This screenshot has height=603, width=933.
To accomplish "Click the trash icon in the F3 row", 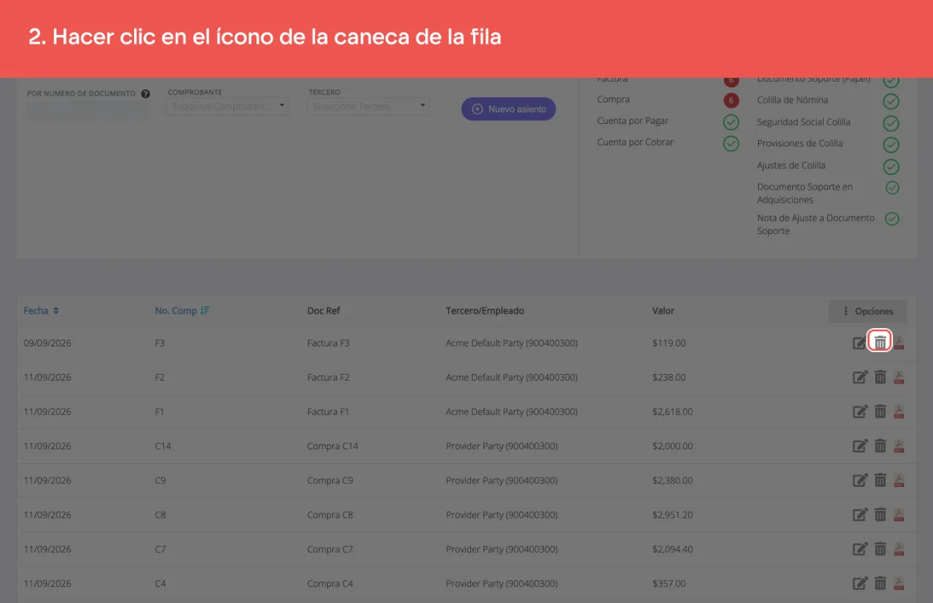I will [881, 342].
